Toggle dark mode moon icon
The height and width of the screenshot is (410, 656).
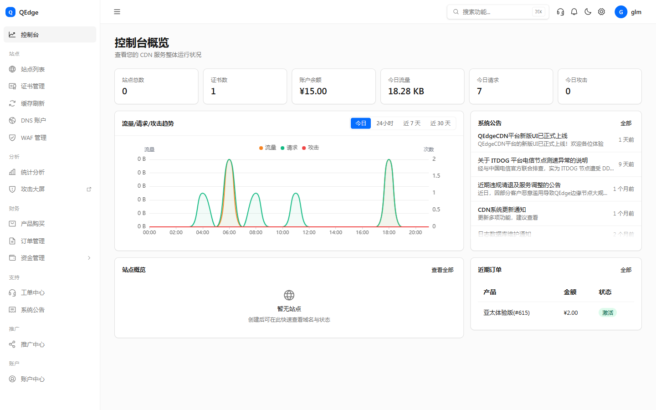coord(588,12)
